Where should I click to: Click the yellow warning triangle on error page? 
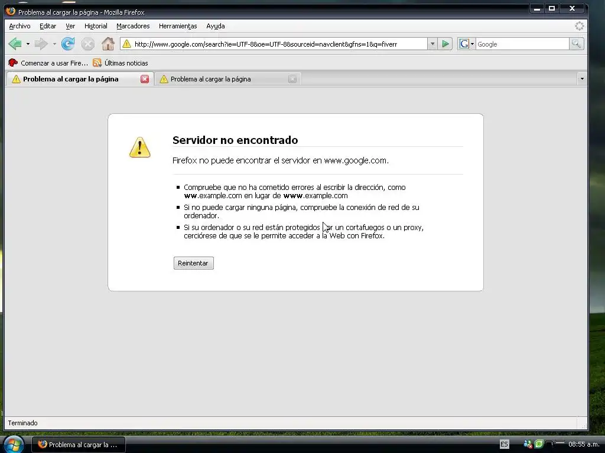point(139,147)
